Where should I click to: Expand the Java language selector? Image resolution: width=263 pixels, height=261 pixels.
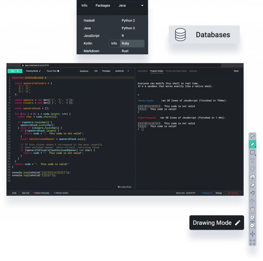131,5
